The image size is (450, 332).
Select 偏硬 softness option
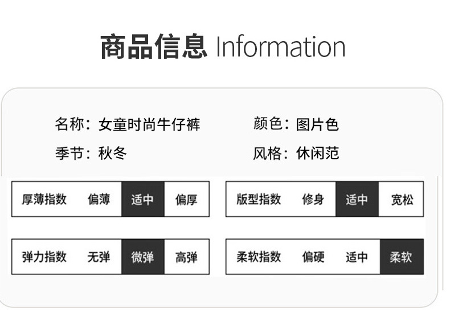pyautogui.click(x=313, y=257)
